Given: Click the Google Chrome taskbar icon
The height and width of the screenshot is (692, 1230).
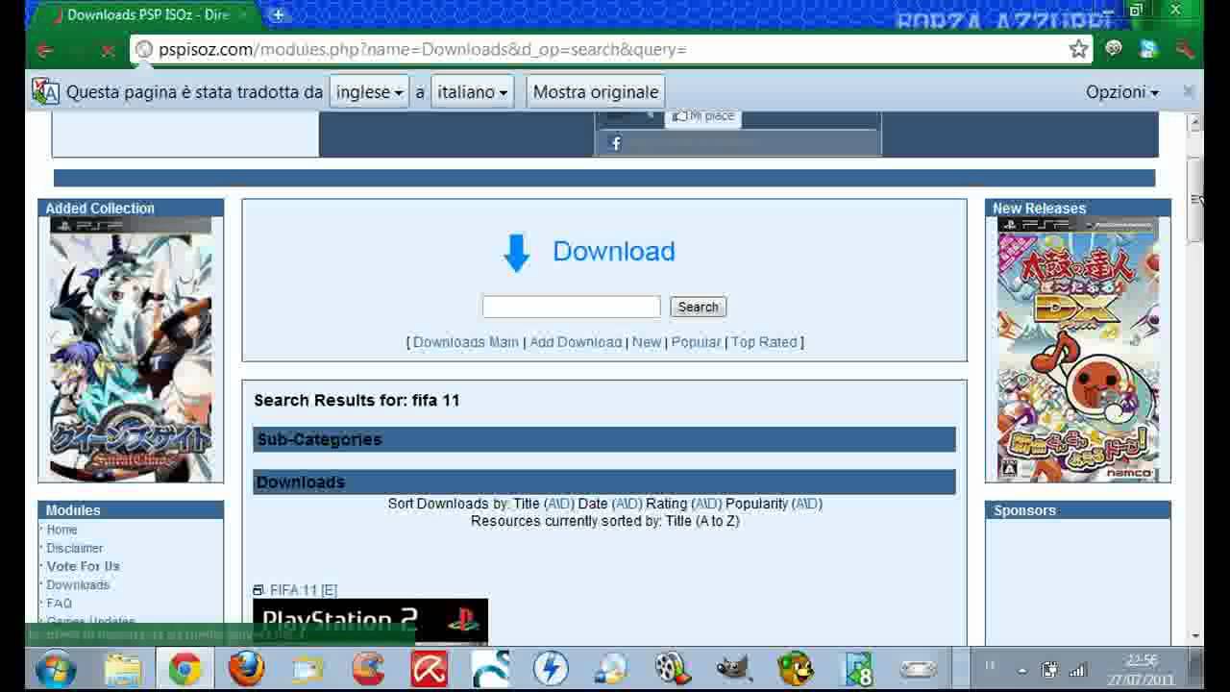Looking at the screenshot, I should [184, 669].
